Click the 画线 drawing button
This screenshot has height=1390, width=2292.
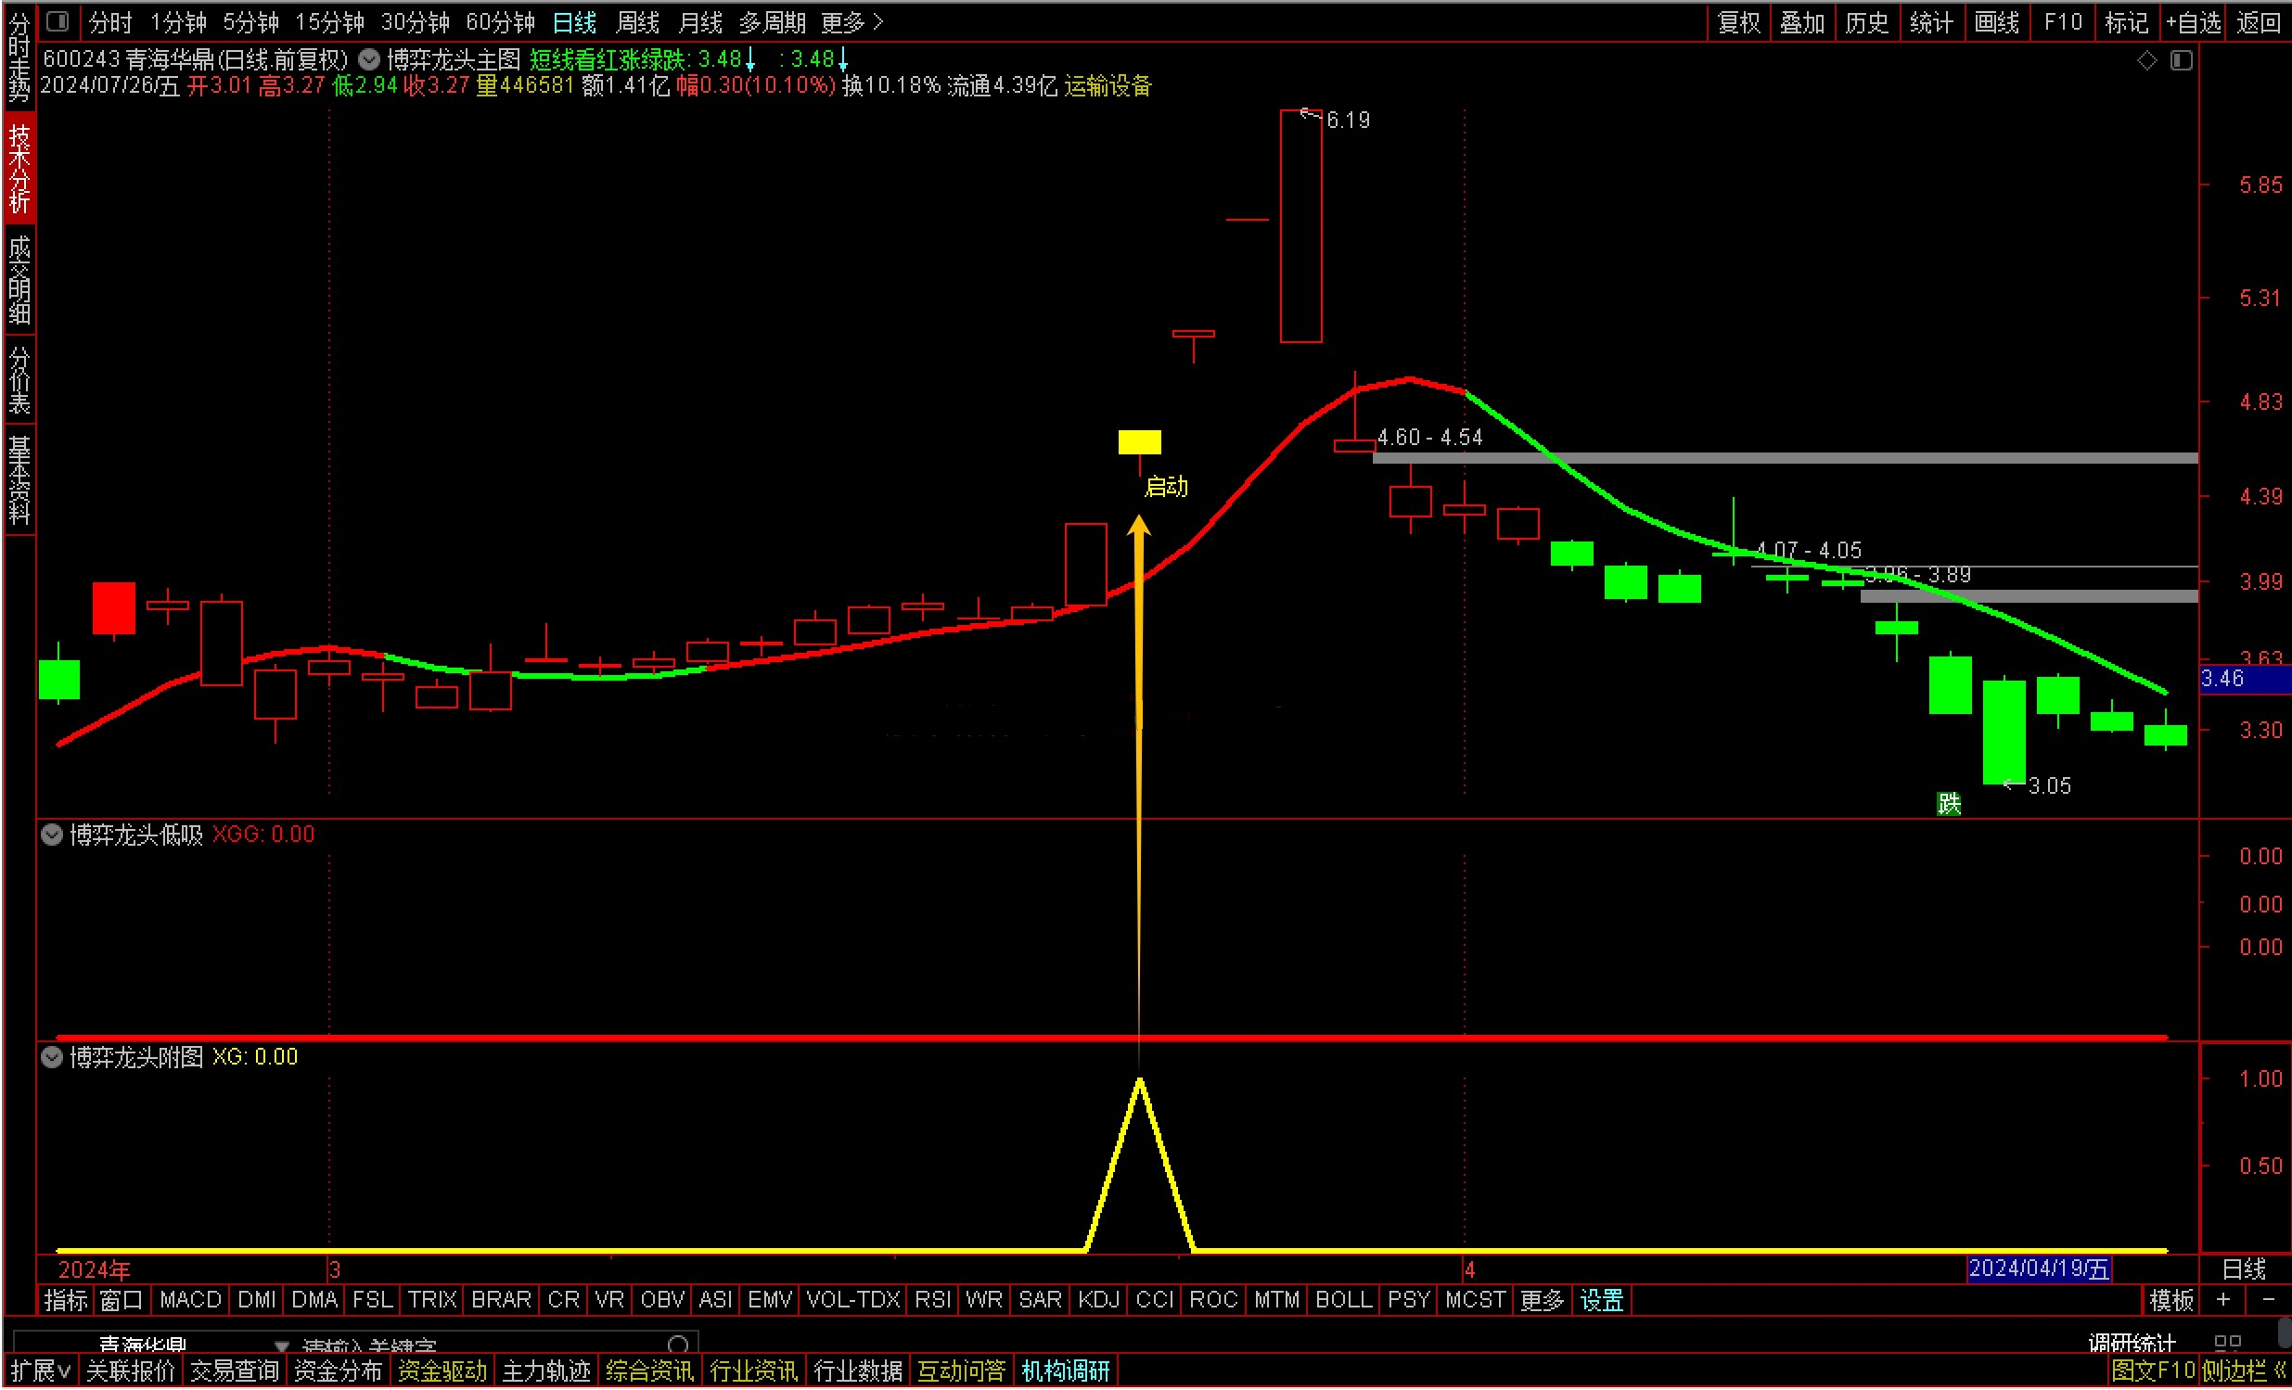(1996, 21)
